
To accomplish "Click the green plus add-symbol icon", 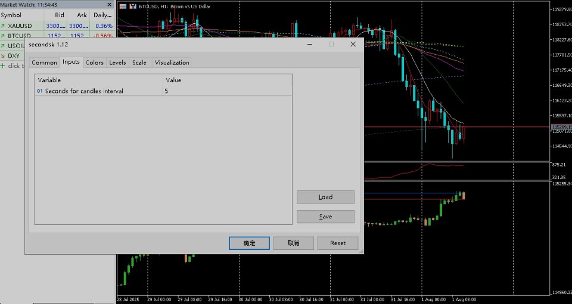I will (x=3, y=66).
